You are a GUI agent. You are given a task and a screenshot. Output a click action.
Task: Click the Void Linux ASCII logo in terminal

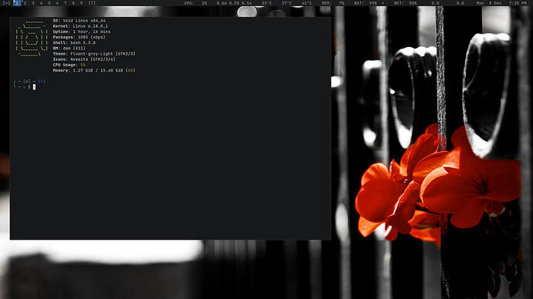(x=31, y=39)
